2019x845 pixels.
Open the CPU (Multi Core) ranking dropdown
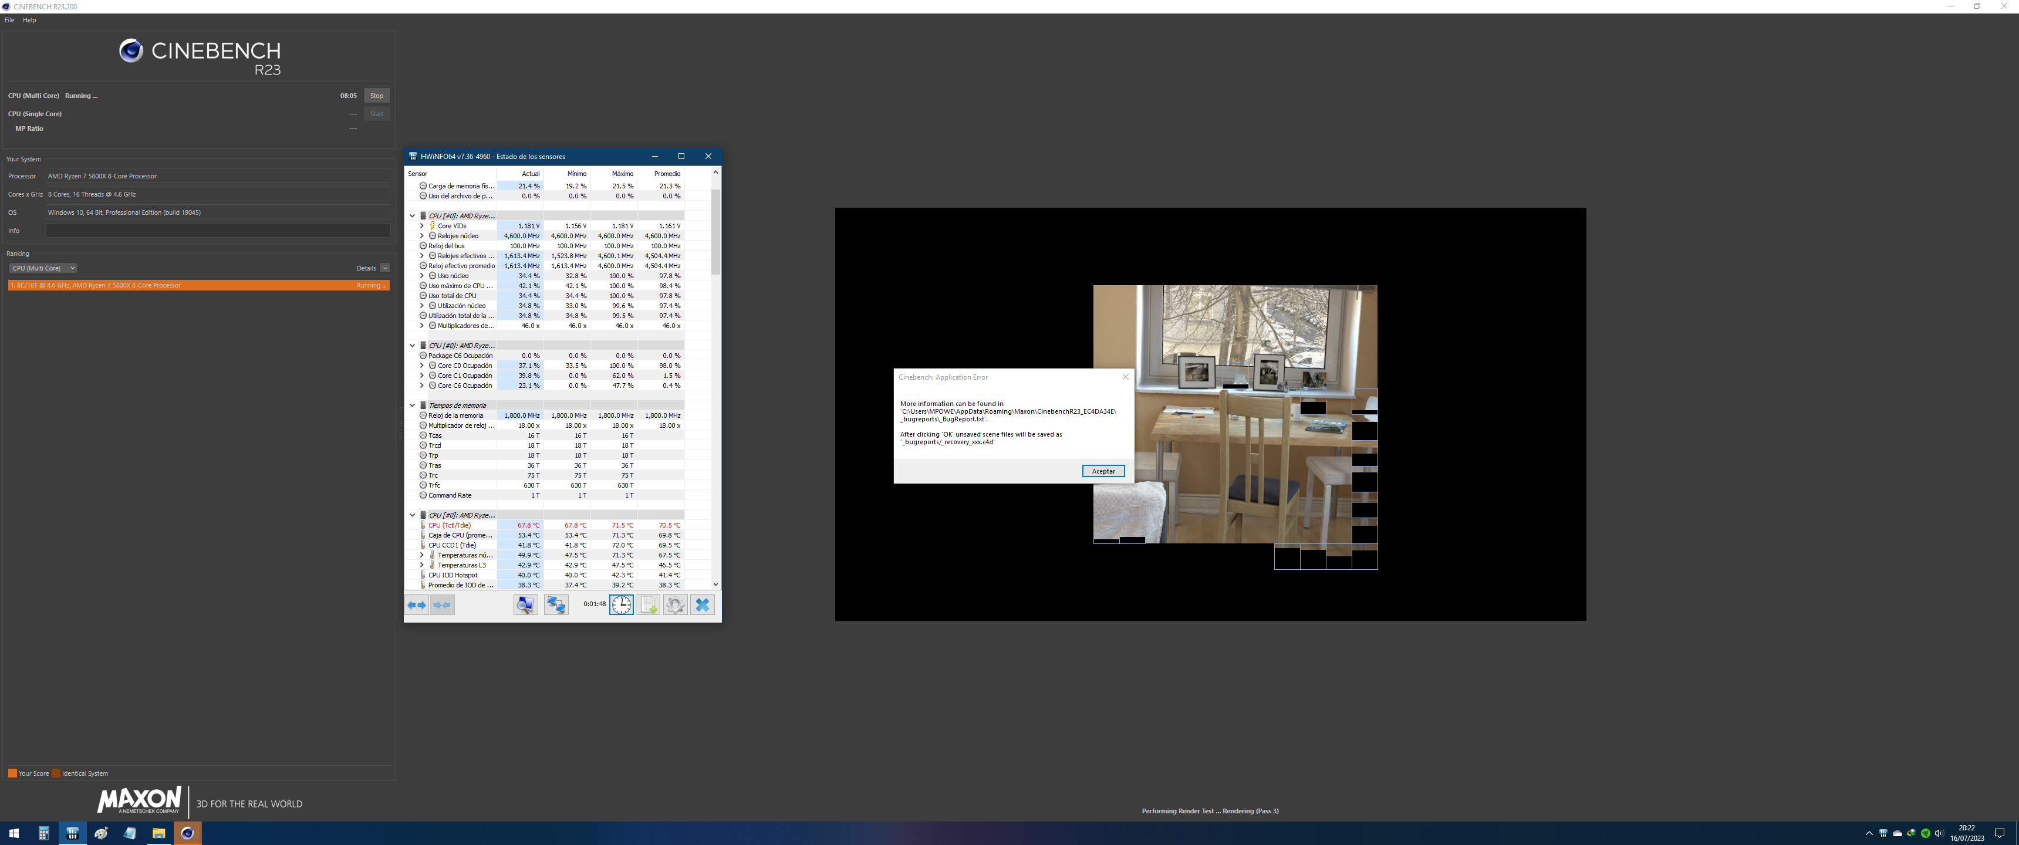(x=42, y=268)
